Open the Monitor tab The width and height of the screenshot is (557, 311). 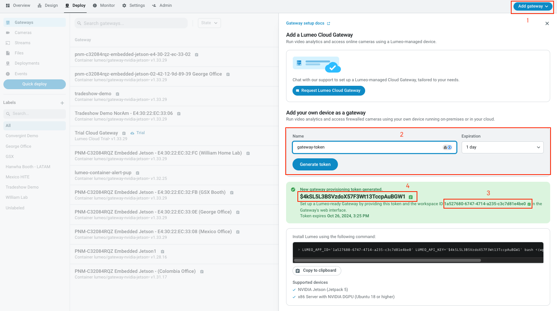(x=104, y=6)
